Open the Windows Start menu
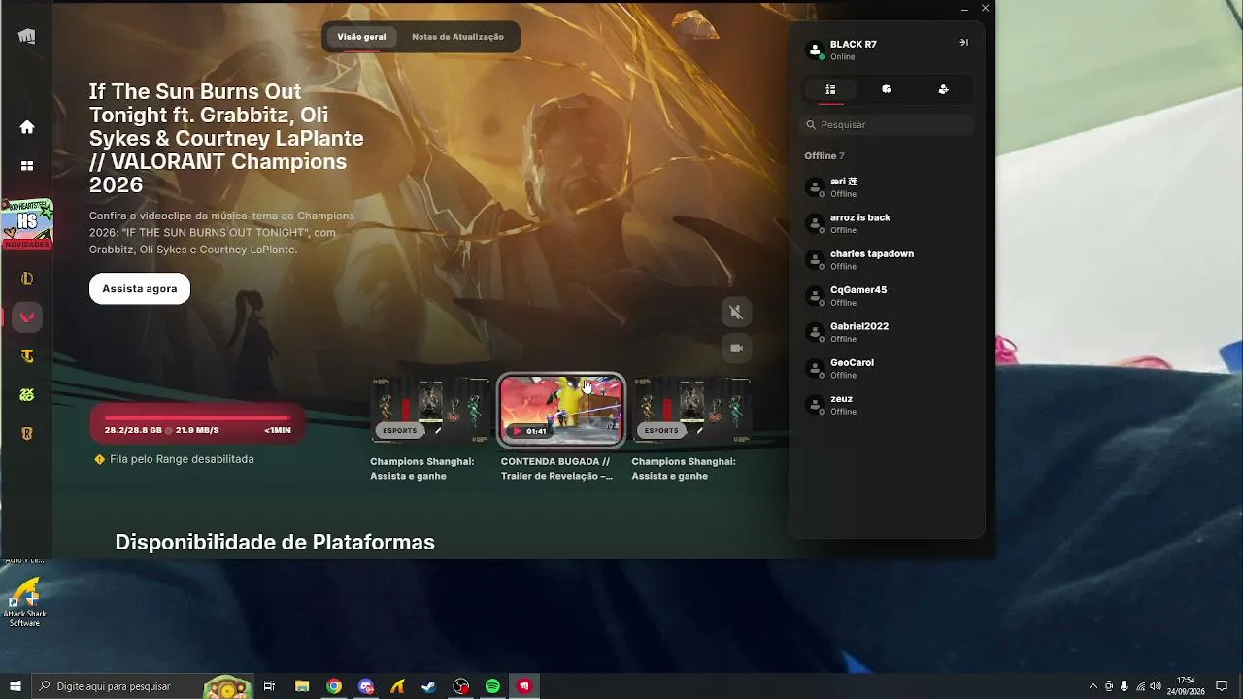 pos(16,686)
